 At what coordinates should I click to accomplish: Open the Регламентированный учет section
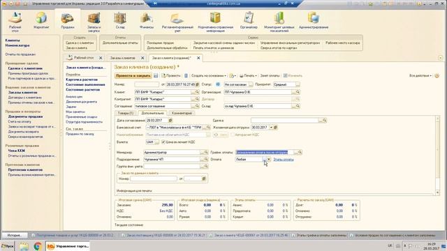[x=177, y=22]
